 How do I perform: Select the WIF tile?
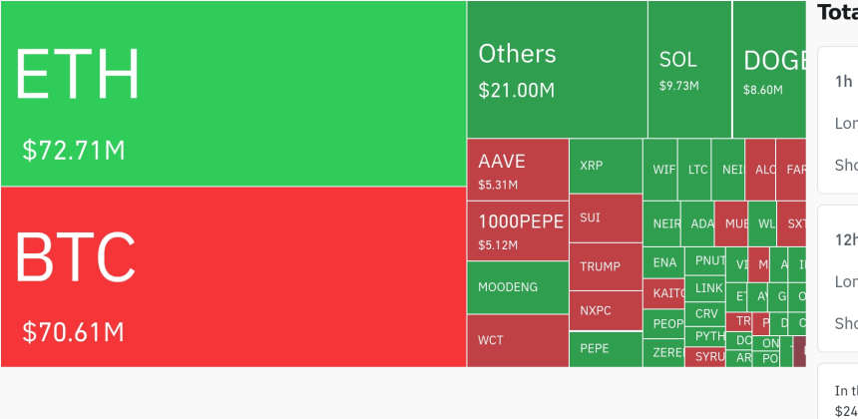click(x=663, y=170)
